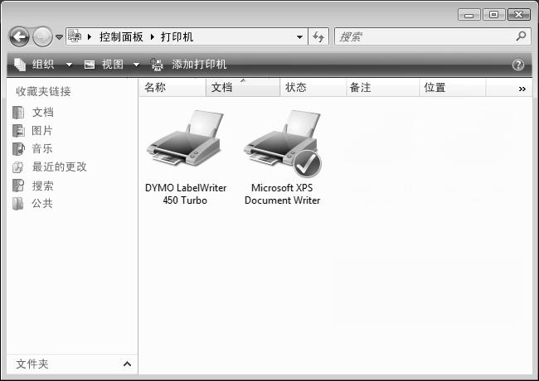
Task: Click the 搜索 folder icon in sidebar
Action: pos(18,186)
